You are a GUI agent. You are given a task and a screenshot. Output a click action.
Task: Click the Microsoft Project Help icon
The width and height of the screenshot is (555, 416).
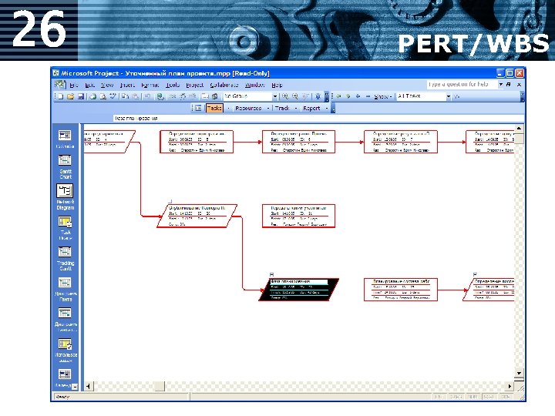(318, 96)
